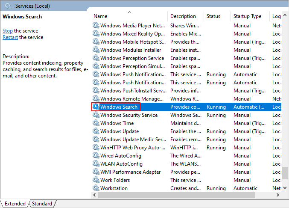Select the Windows Search service name
The image size is (289, 208).
119,107
